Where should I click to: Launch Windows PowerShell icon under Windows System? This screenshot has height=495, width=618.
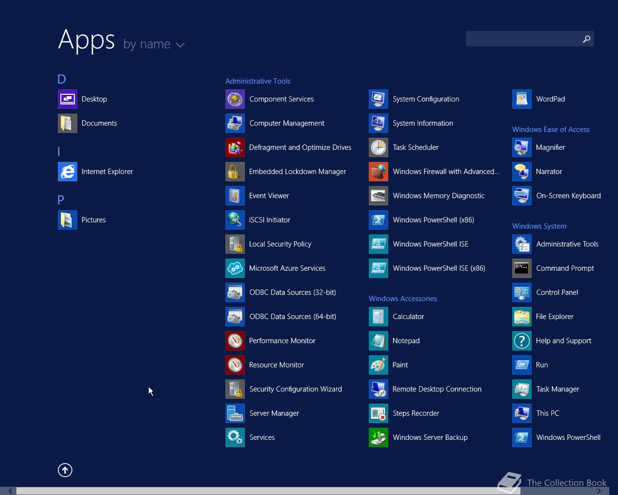coord(522,437)
